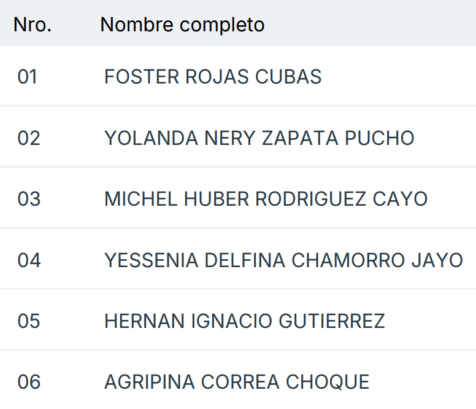Click row number 02
The width and height of the screenshot is (476, 409).
click(x=29, y=138)
